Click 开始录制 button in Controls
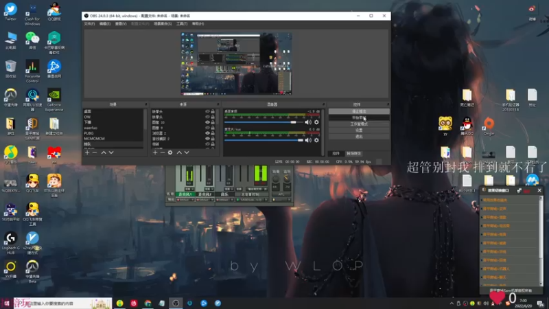Screen dimensions: 549x309 pyautogui.click(x=359, y=117)
